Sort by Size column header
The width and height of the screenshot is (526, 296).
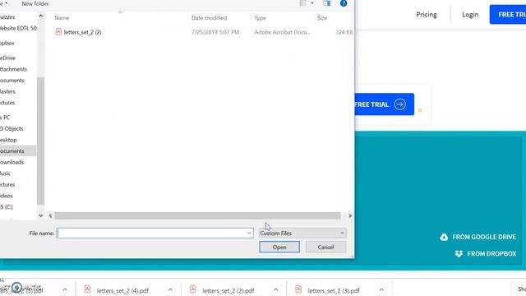322,18
